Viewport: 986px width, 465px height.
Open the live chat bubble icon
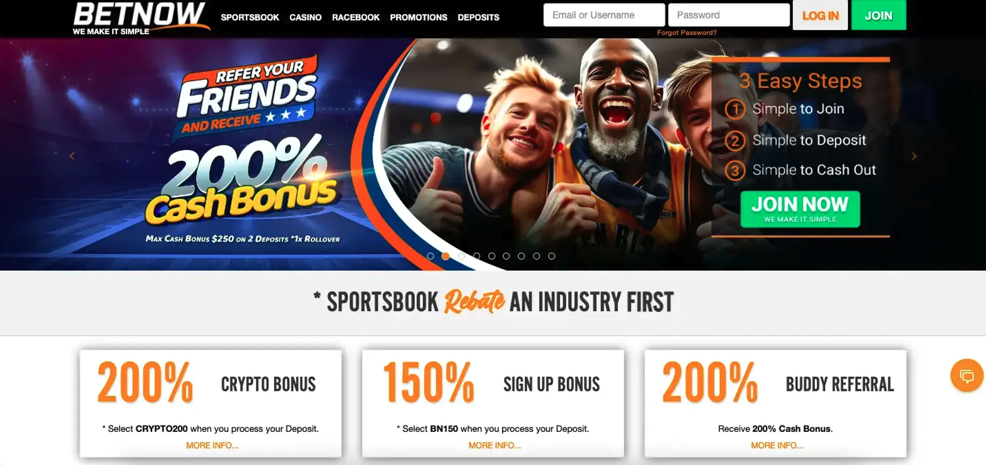point(966,376)
